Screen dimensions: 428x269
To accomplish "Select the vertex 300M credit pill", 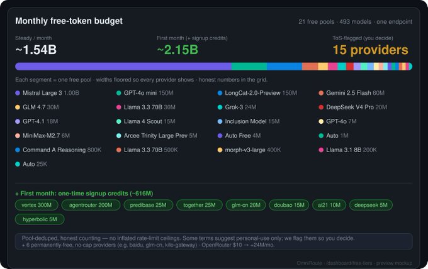I will [x=37, y=205].
